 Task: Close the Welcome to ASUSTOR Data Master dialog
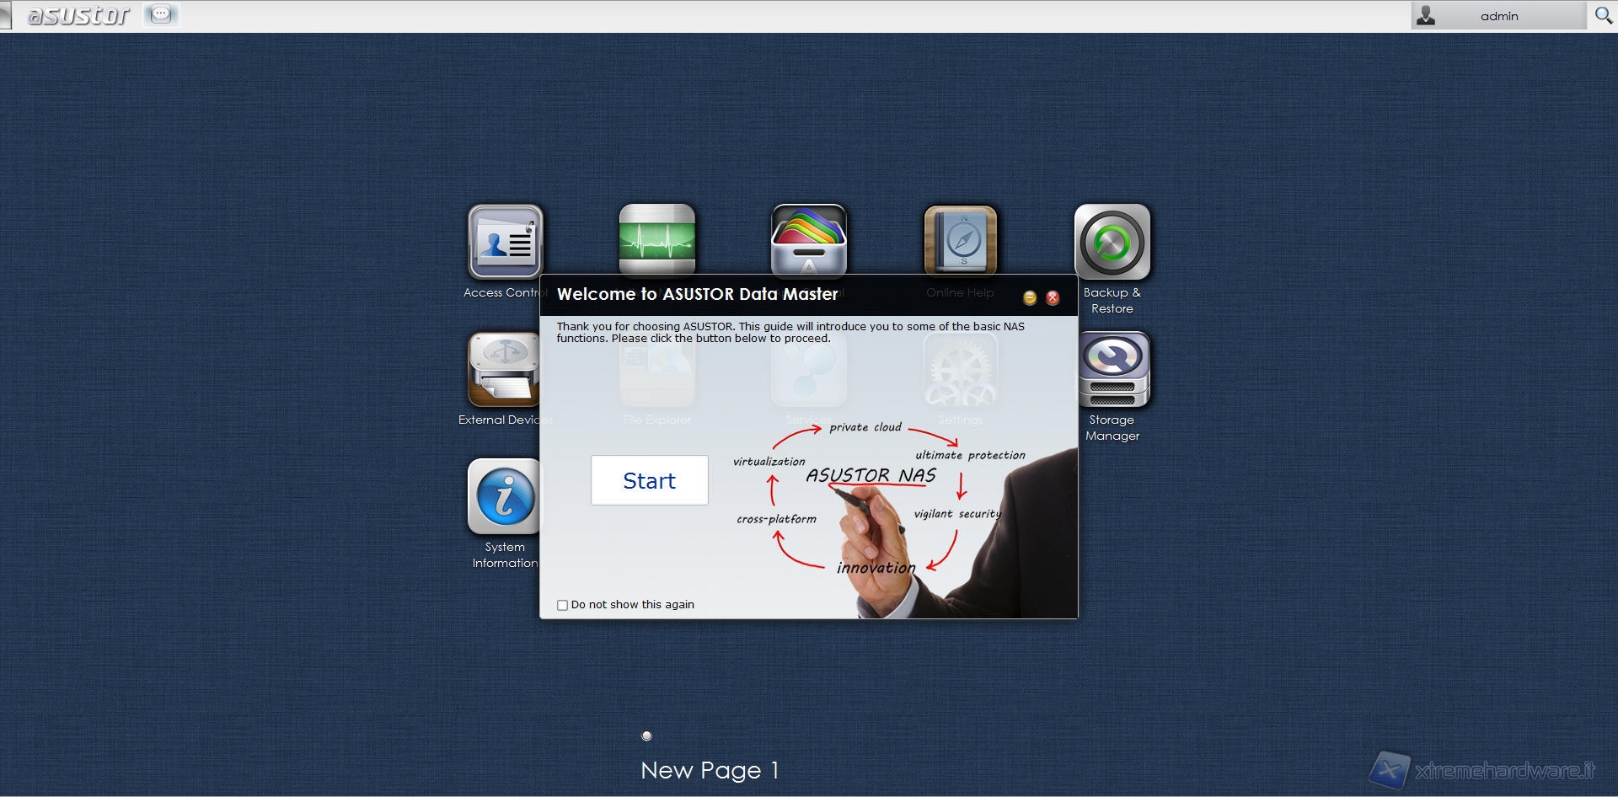[x=1053, y=297]
